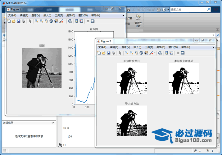
Task: Select Data Cursor tool in Figure 1
Action: coord(56,21)
